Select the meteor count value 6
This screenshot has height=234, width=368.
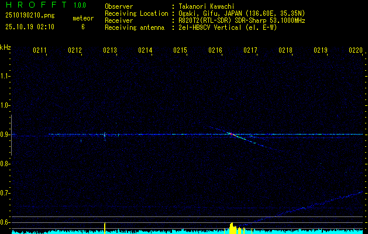[x=83, y=27]
